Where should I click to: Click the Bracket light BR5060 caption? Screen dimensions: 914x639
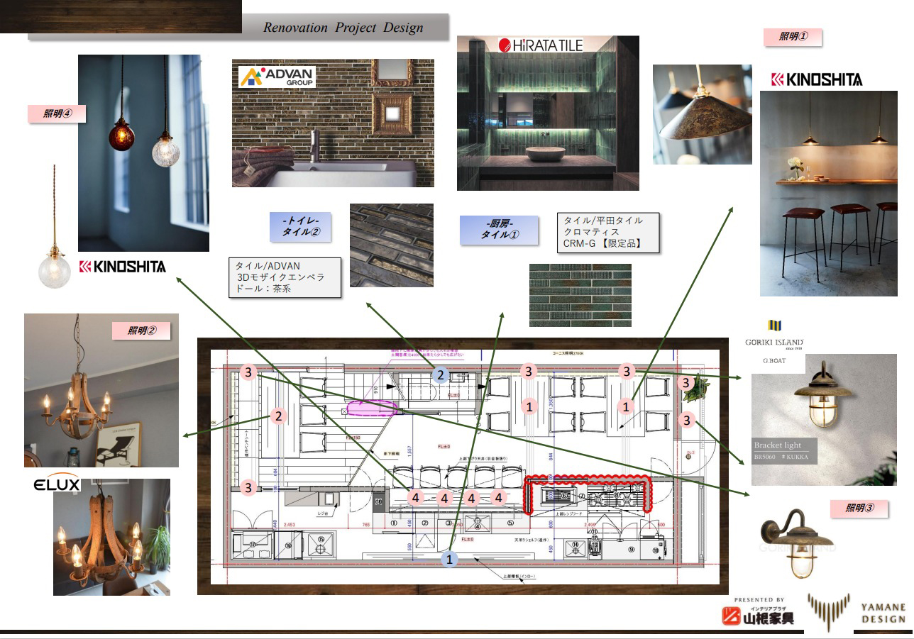[784, 451]
